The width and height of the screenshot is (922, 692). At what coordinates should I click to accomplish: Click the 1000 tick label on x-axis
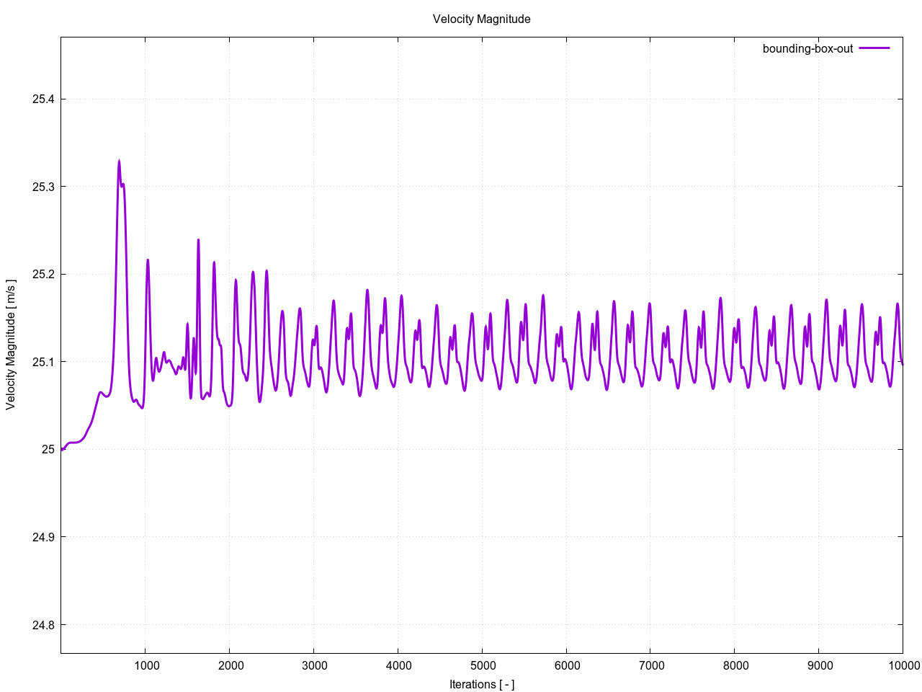pyautogui.click(x=146, y=665)
